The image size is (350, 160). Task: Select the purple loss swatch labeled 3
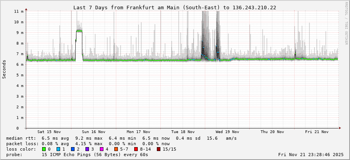click(x=87, y=149)
